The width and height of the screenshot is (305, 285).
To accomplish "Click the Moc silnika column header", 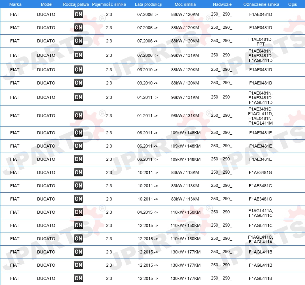I will pyautogui.click(x=185, y=4).
